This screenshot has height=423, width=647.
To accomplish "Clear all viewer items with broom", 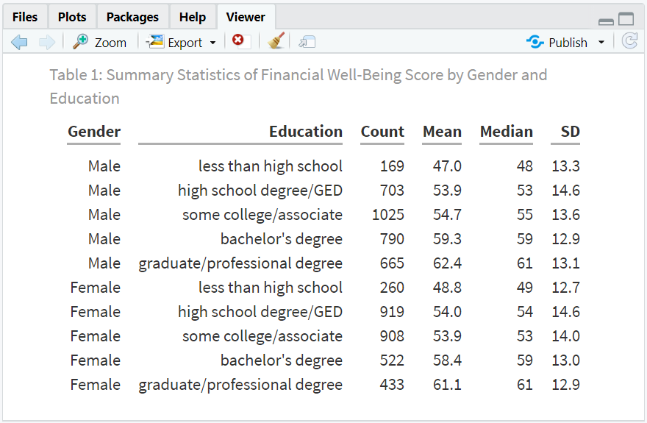I will click(276, 41).
